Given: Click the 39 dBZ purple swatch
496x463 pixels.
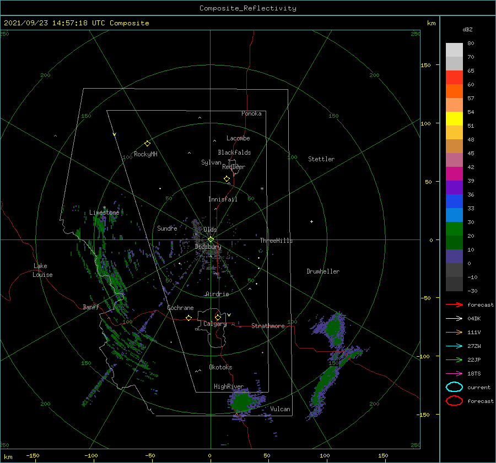Looking at the screenshot, I should [454, 187].
